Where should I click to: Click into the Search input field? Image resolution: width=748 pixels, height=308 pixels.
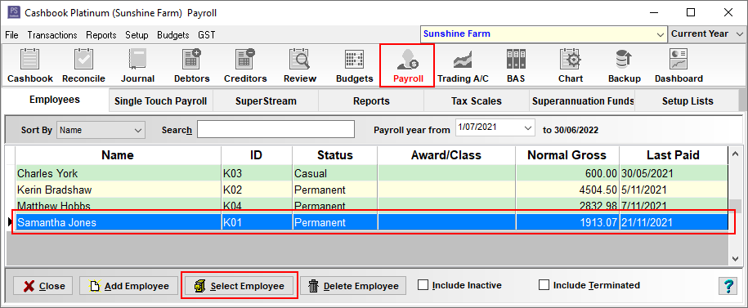tap(275, 129)
